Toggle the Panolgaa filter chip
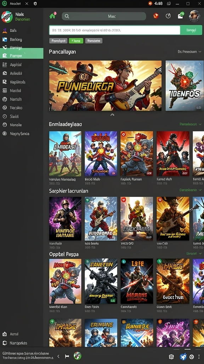The height and width of the screenshot is (364, 204). click(58, 41)
